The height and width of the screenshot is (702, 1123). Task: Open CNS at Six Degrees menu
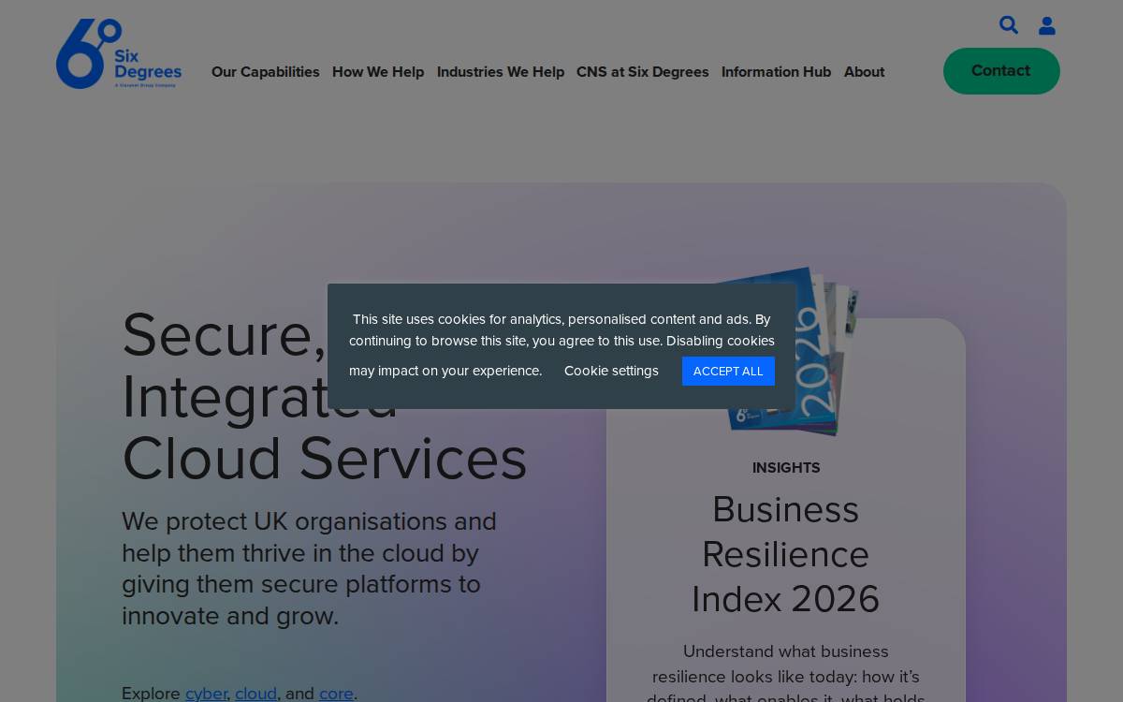click(643, 72)
